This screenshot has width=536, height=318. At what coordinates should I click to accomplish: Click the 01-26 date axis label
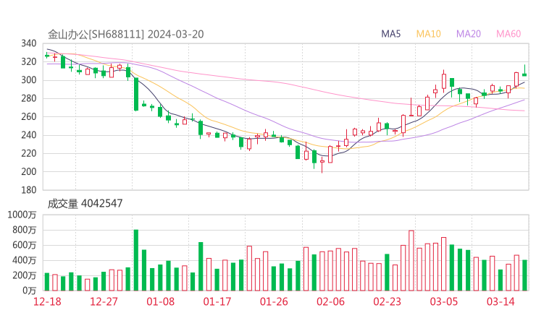274,301
